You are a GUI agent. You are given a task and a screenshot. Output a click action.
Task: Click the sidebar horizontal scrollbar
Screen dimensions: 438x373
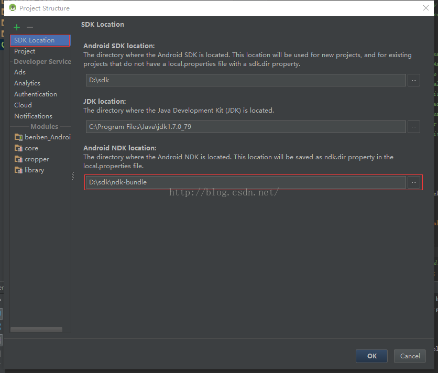pyautogui.click(x=36, y=330)
